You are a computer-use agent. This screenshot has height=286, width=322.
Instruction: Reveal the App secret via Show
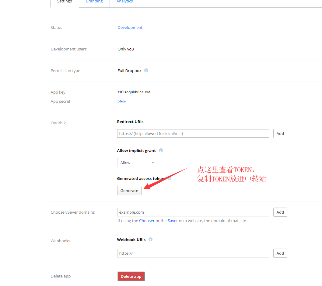122,101
